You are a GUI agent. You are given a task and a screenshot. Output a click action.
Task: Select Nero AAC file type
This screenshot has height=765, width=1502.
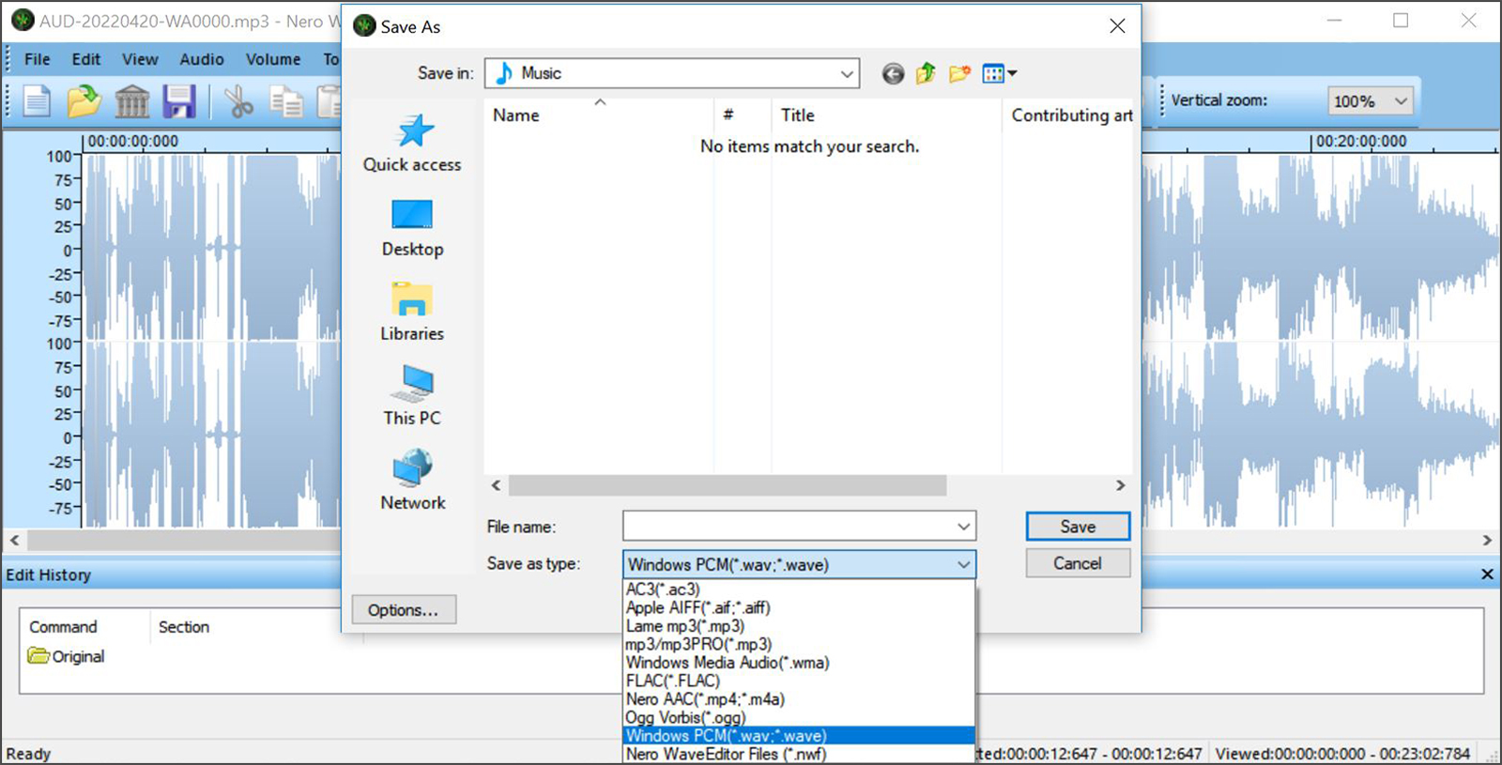pos(799,699)
